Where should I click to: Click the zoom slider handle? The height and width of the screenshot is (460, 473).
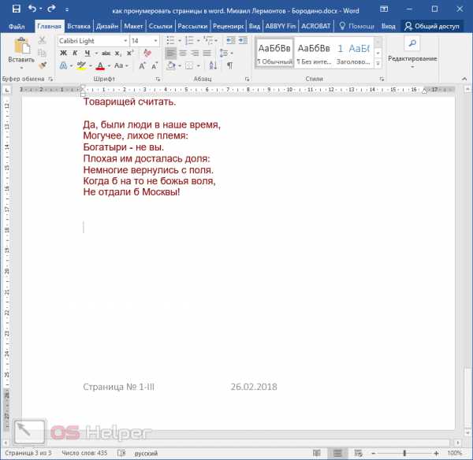click(404, 453)
